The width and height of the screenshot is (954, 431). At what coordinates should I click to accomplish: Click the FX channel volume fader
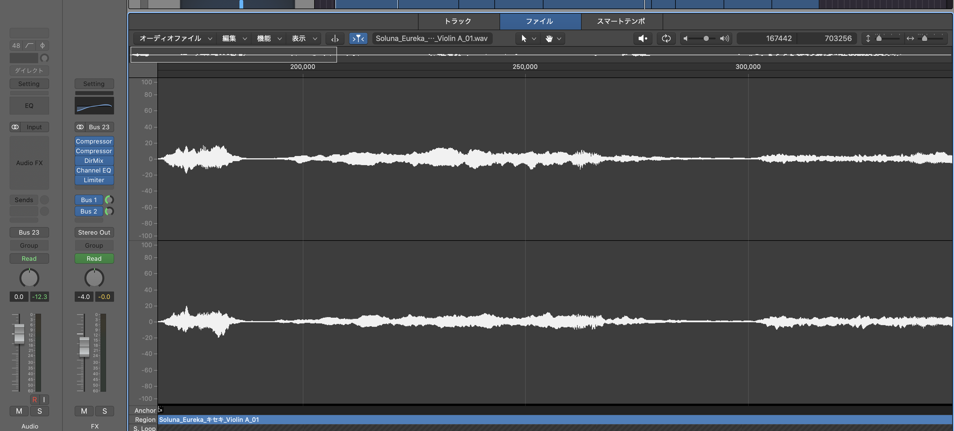(x=84, y=347)
